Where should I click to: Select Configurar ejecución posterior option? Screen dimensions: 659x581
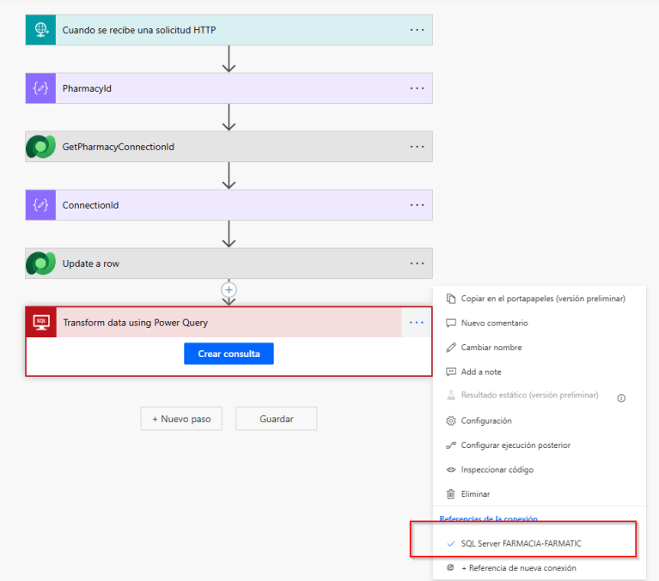(540, 445)
